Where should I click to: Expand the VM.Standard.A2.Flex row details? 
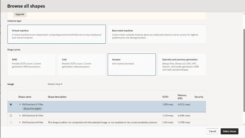click(20, 116)
